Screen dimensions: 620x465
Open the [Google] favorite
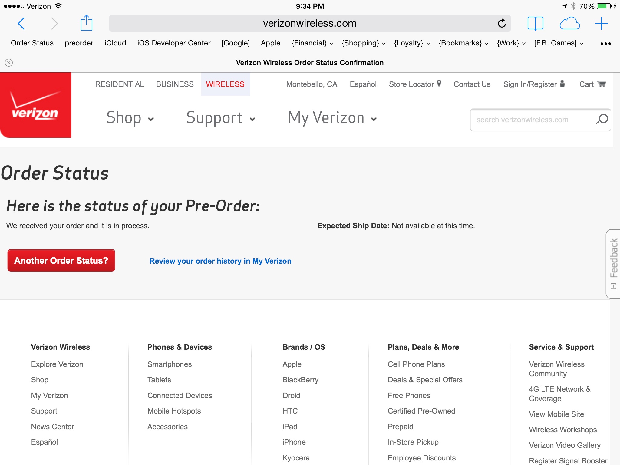236,43
